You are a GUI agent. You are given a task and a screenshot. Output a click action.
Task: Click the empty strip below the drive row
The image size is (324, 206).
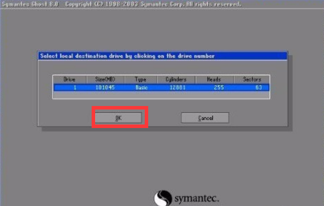coord(161,93)
